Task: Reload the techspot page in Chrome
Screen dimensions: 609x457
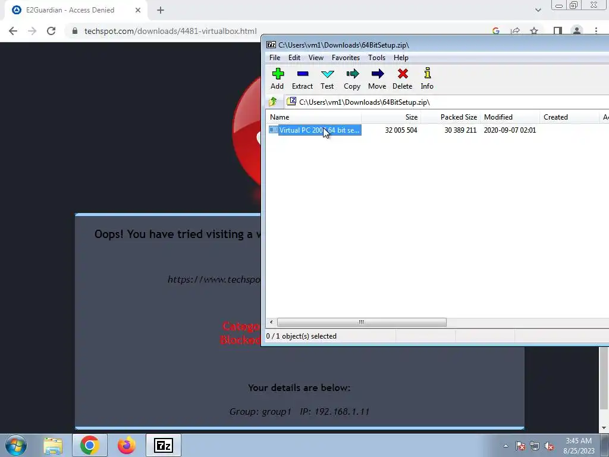Action: (51, 31)
